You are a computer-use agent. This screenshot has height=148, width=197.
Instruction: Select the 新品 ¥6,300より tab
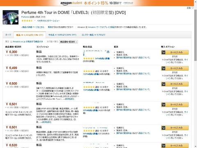point(30,35)
